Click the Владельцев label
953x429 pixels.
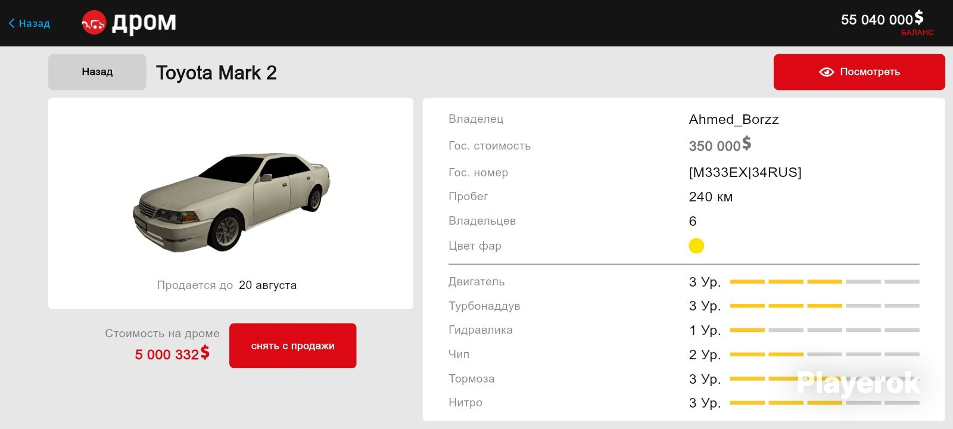pos(482,221)
